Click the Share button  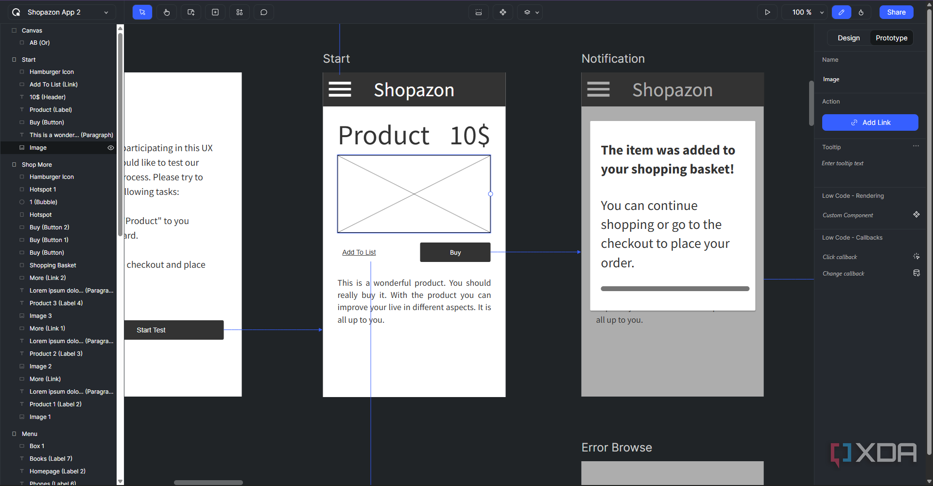click(x=896, y=12)
